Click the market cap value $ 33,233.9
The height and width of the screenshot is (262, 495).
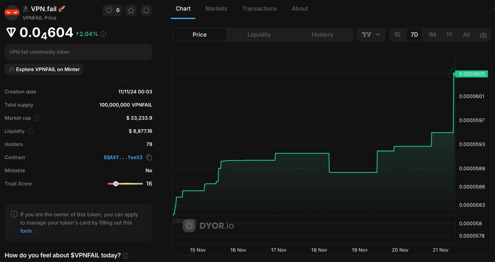click(x=139, y=118)
